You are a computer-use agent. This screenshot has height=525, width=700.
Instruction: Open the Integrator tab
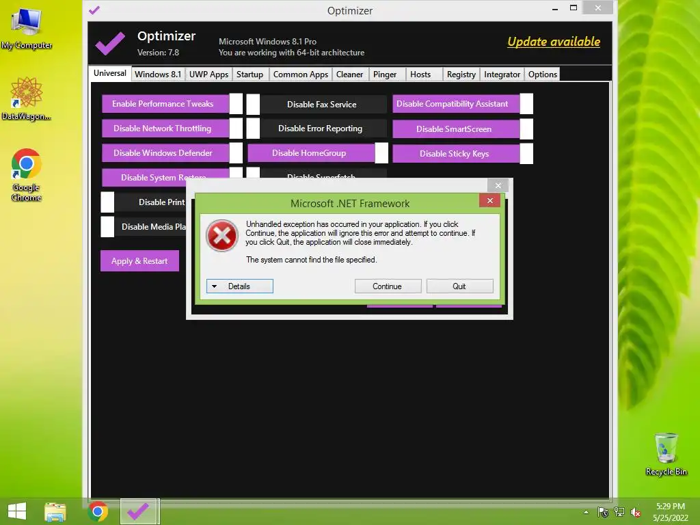click(502, 74)
